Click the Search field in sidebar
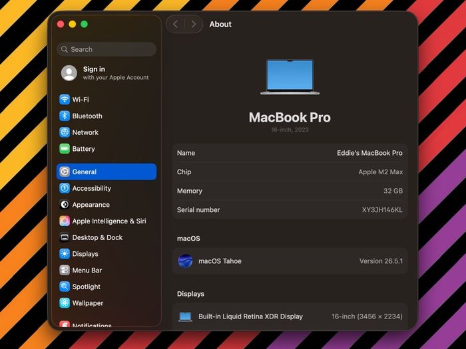466x349 pixels. click(x=107, y=49)
